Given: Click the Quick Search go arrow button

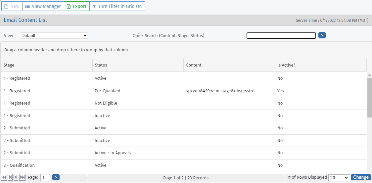Looking at the screenshot, I should (x=322, y=35).
